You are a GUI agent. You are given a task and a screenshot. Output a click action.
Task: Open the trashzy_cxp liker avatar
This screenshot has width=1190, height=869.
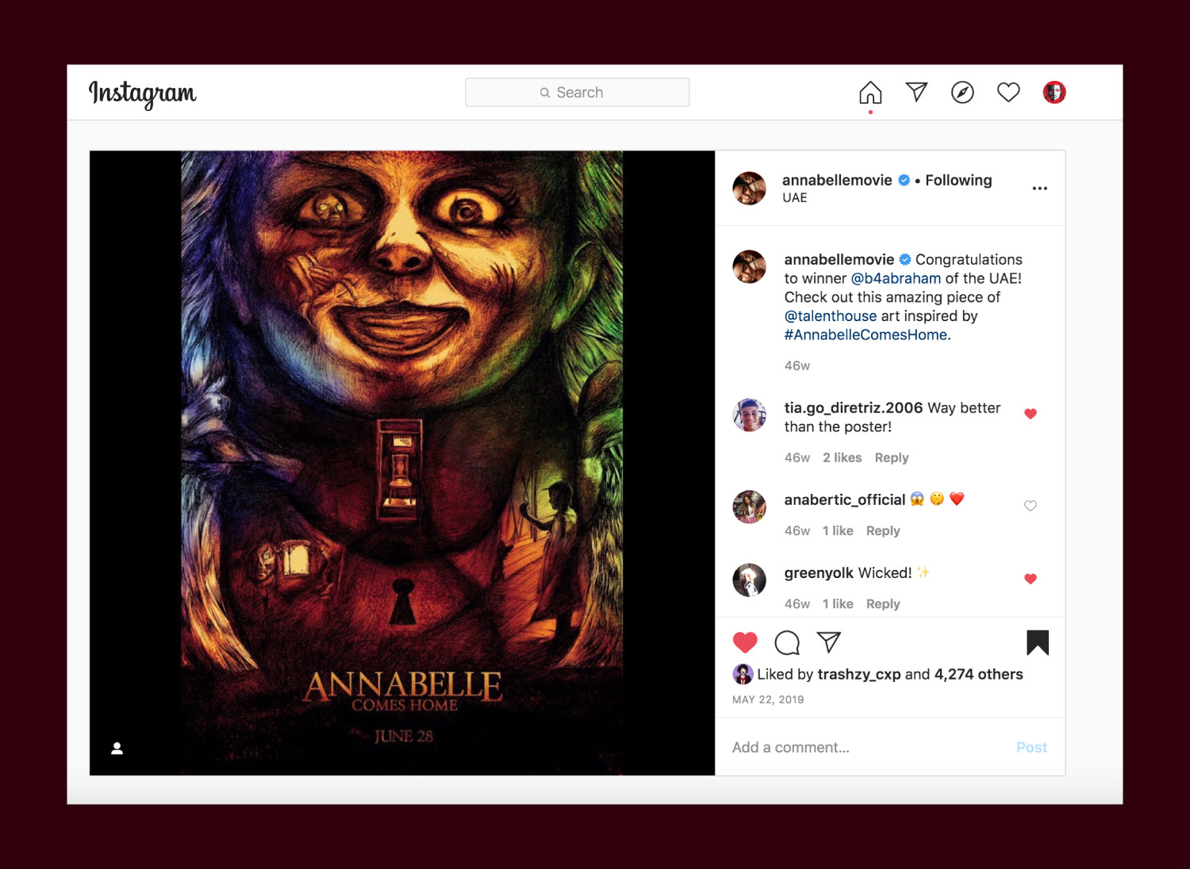(x=743, y=674)
